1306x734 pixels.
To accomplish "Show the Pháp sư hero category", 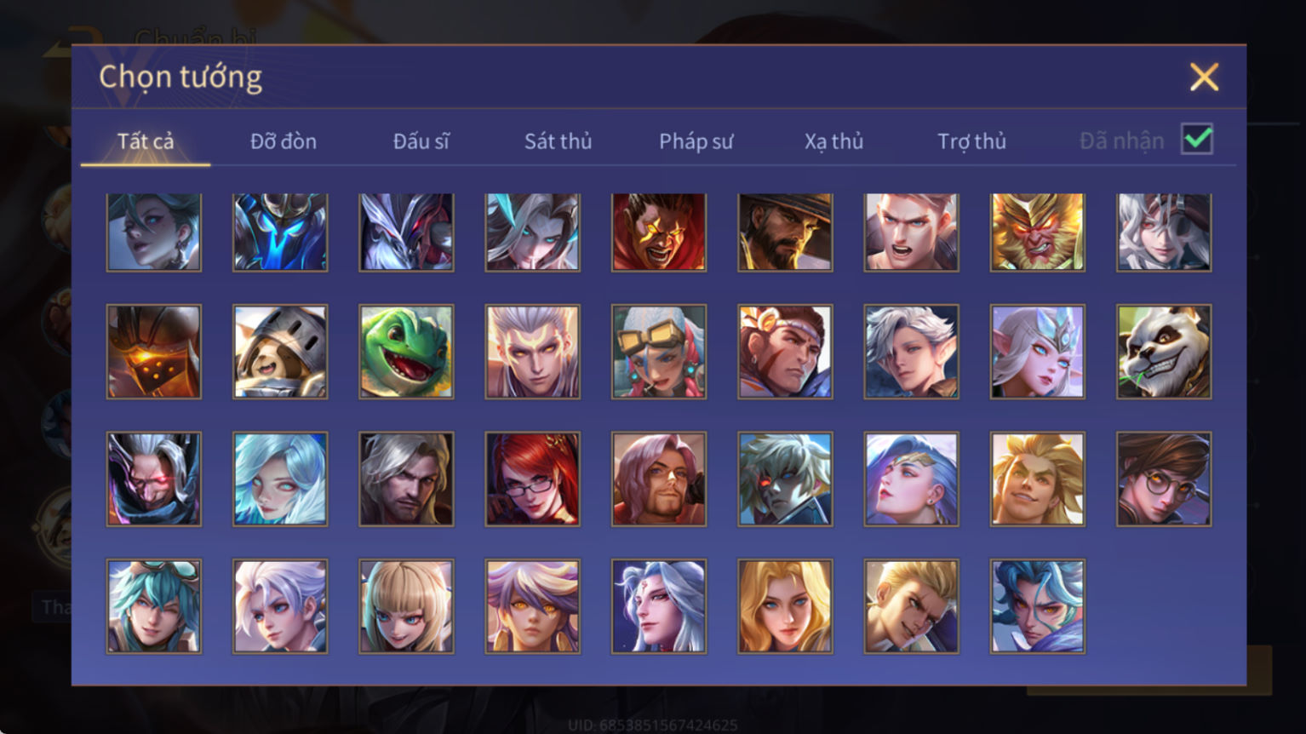I will point(696,141).
